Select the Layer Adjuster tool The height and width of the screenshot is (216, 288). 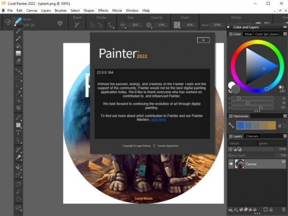point(18,71)
